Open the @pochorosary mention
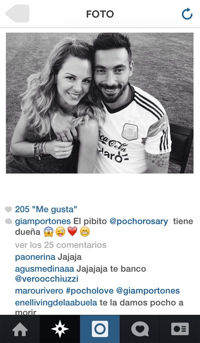This screenshot has height=343, width=200. [139, 221]
